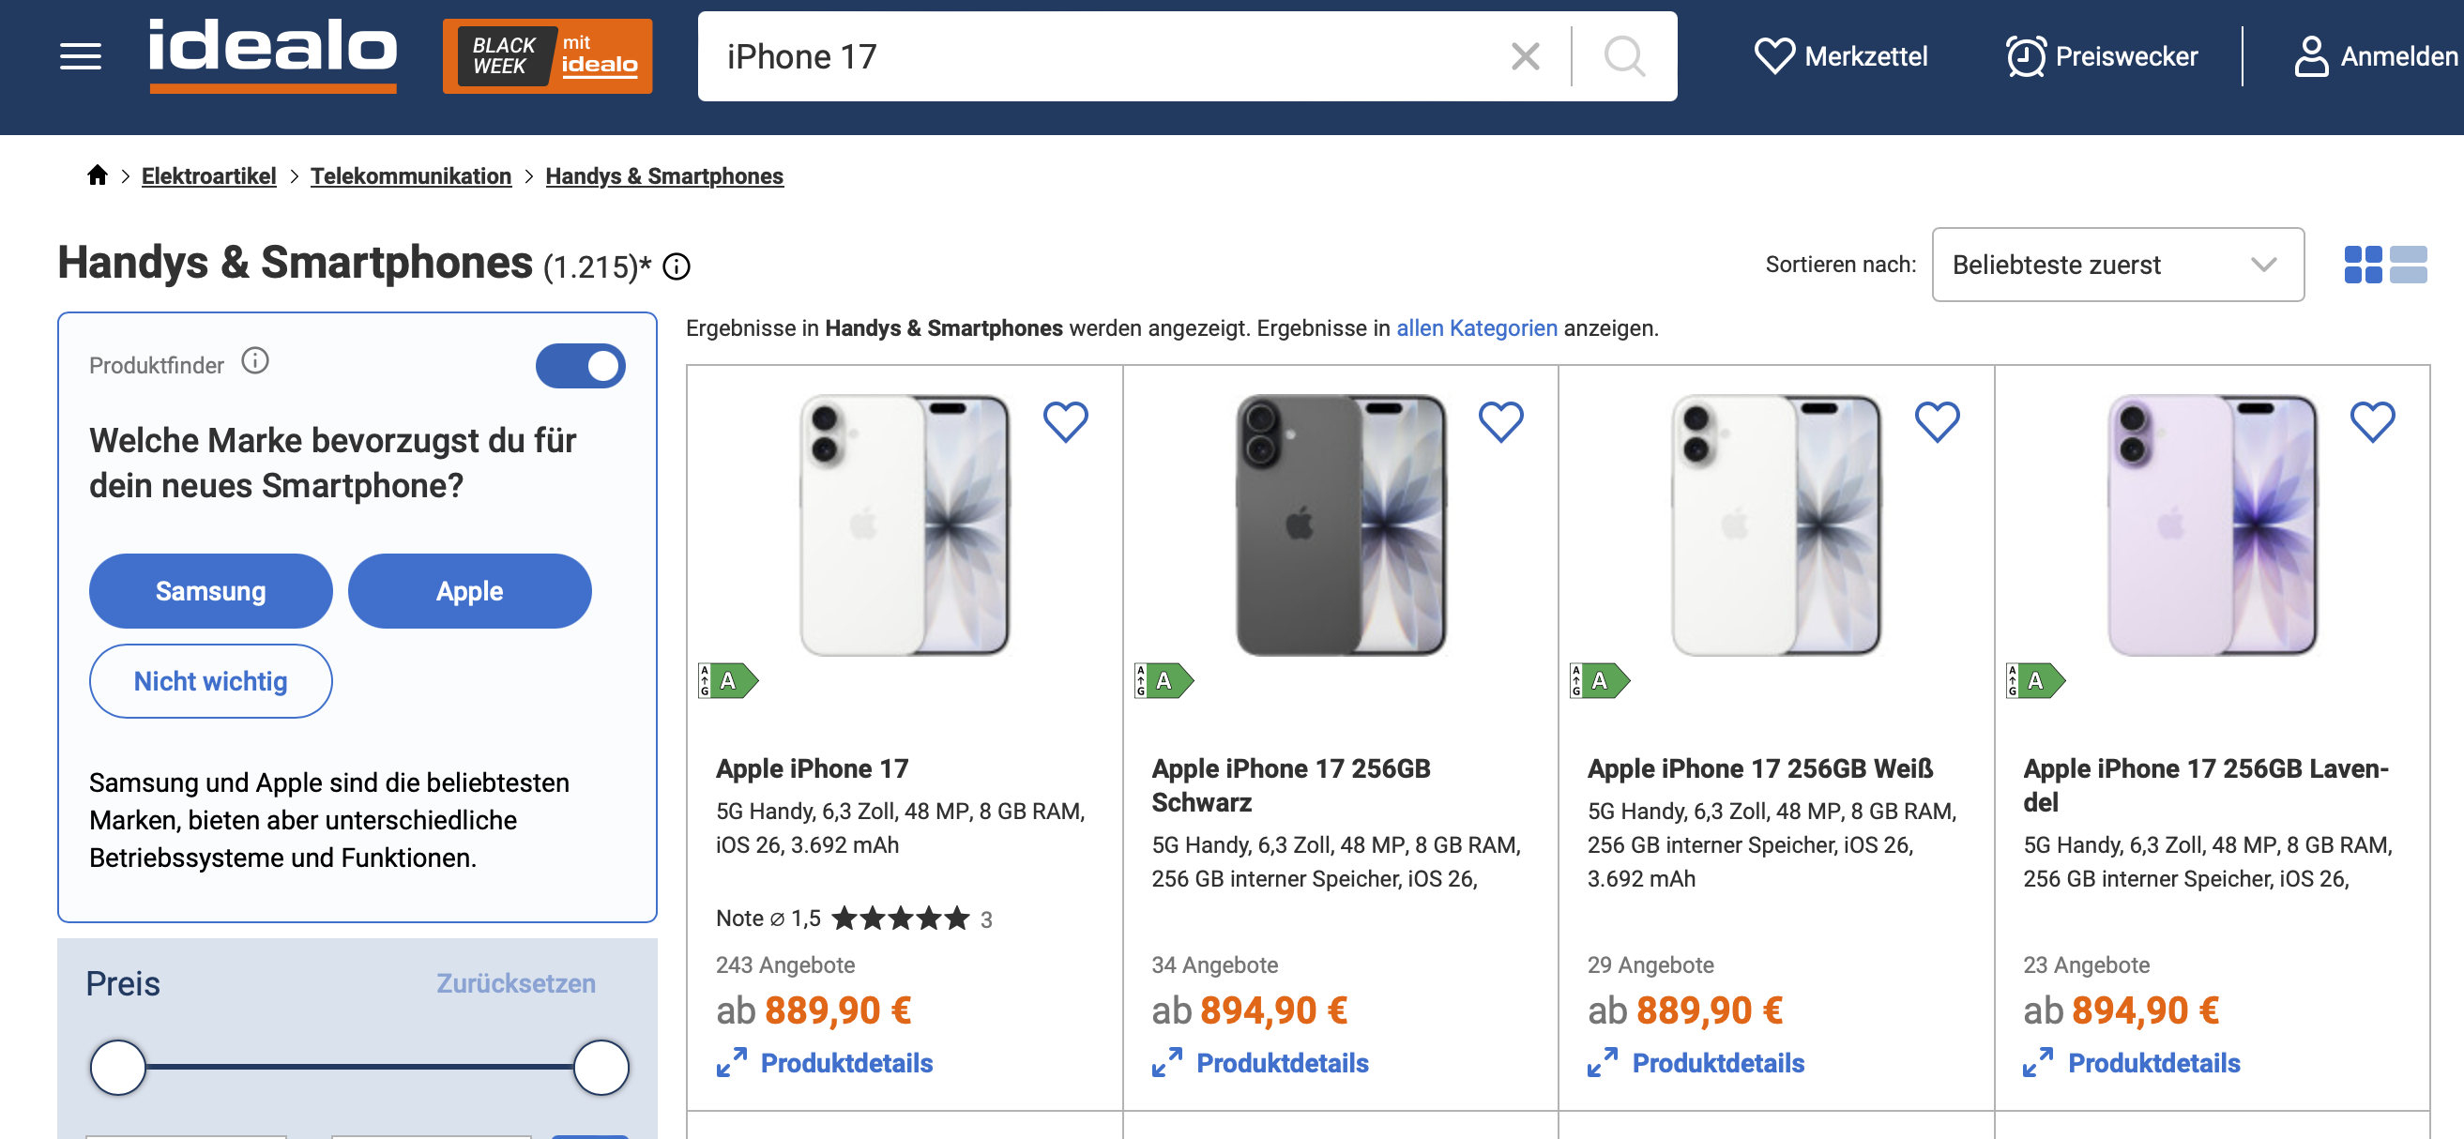Image resolution: width=2464 pixels, height=1139 pixels.
Task: Click the left price slider handle
Action: [x=117, y=1068]
